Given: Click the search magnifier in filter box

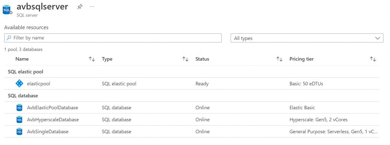Looking at the screenshot, I should 9,38.
